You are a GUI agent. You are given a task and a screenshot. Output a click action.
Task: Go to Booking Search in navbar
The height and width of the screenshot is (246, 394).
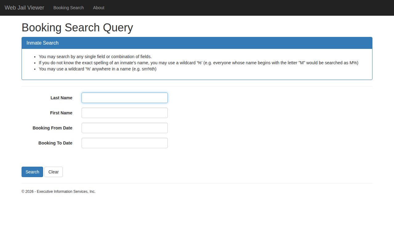point(69,8)
